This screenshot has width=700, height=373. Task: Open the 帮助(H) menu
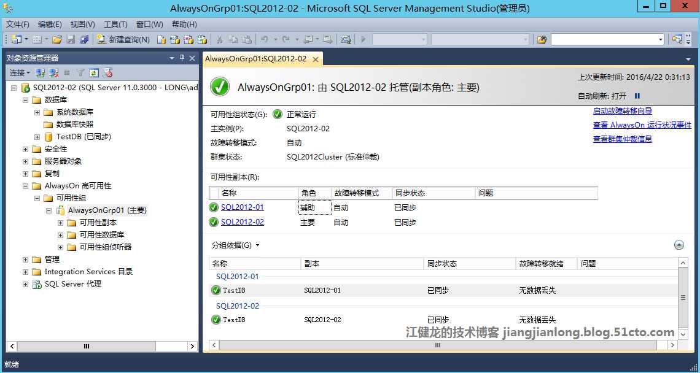click(x=184, y=24)
